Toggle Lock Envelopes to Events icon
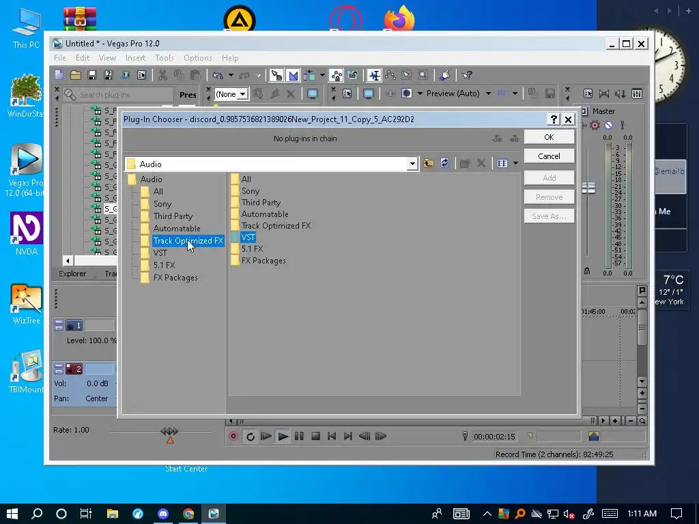Screen dimensions: 699x524 [336, 75]
